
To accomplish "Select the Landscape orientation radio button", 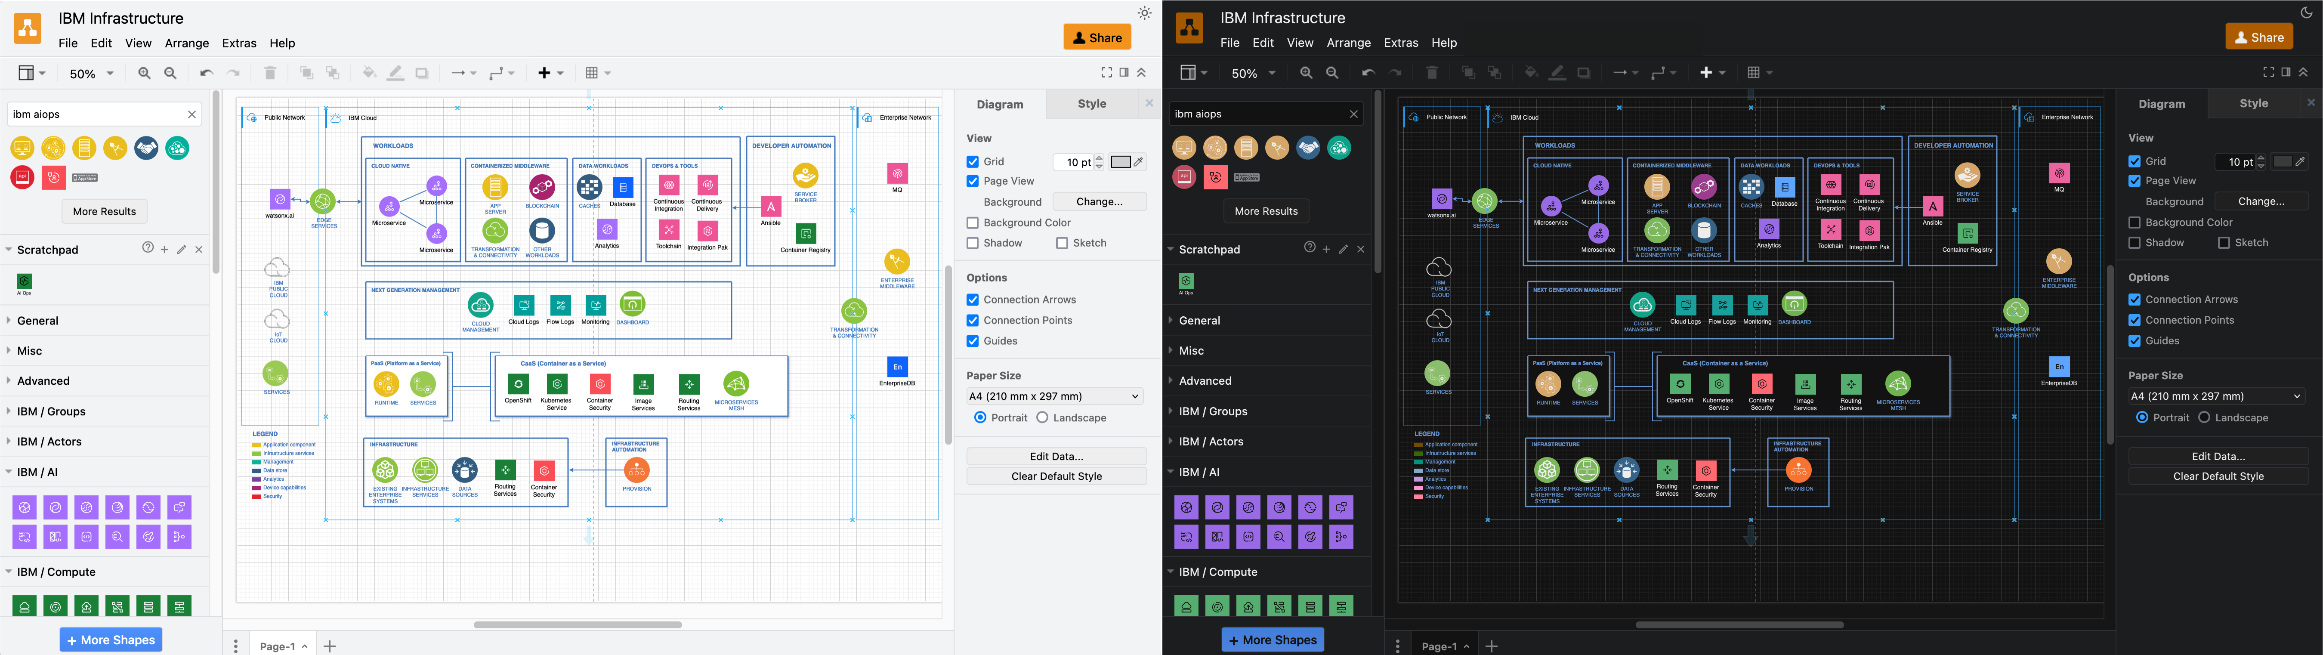I will 1041,417.
